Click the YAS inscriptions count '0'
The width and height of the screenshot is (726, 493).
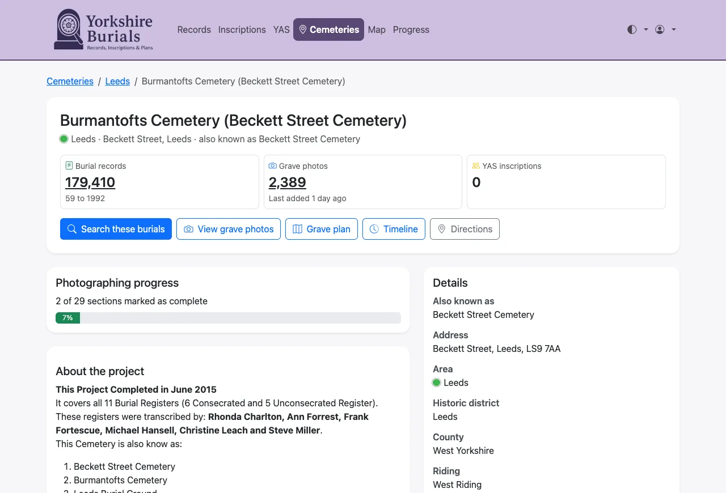pyautogui.click(x=476, y=182)
